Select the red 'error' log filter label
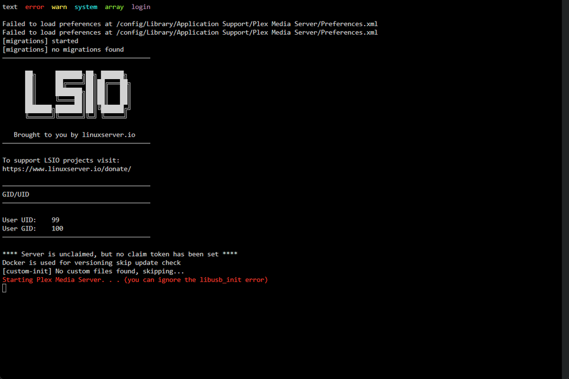This screenshot has width=569, height=379. point(35,7)
